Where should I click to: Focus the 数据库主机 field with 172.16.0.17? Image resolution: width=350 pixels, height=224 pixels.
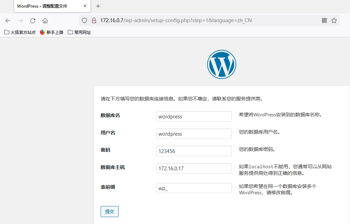tap(194, 168)
